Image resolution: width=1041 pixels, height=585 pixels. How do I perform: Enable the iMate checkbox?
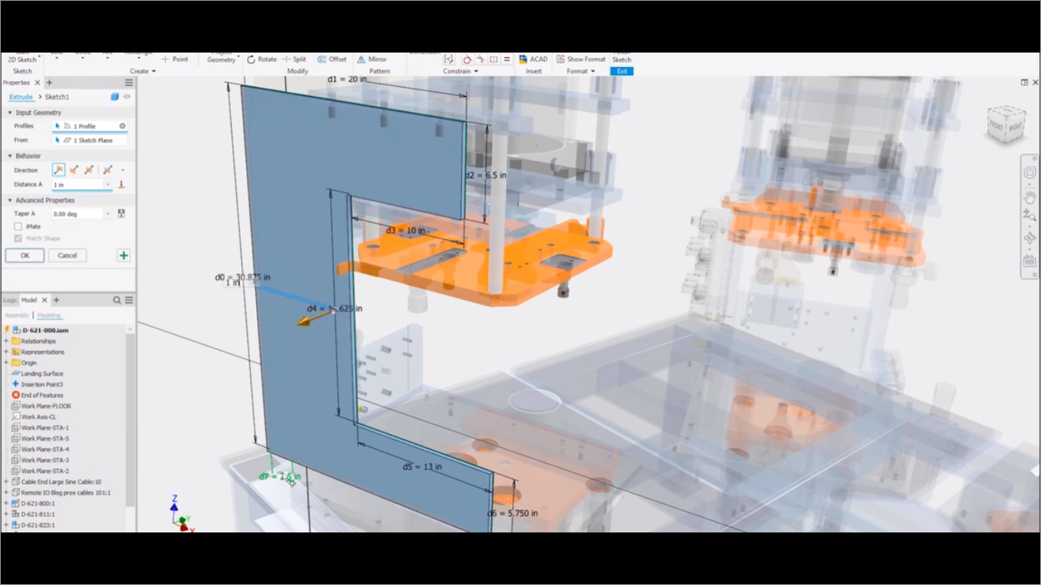click(x=18, y=226)
